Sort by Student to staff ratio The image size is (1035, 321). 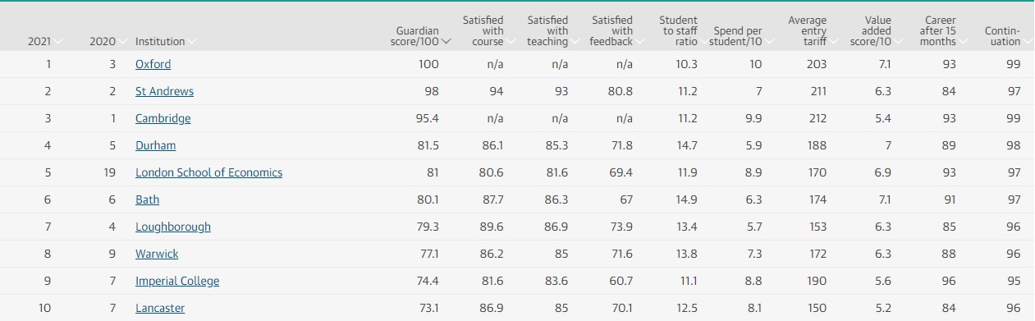pyautogui.click(x=682, y=31)
